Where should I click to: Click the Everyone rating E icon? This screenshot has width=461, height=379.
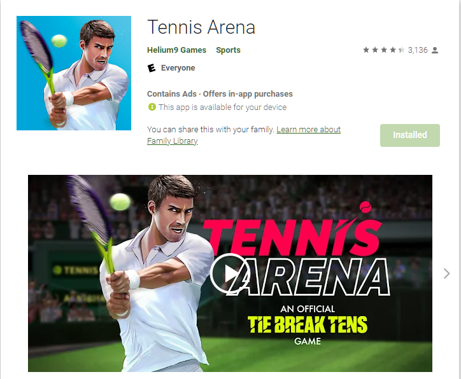coord(152,68)
